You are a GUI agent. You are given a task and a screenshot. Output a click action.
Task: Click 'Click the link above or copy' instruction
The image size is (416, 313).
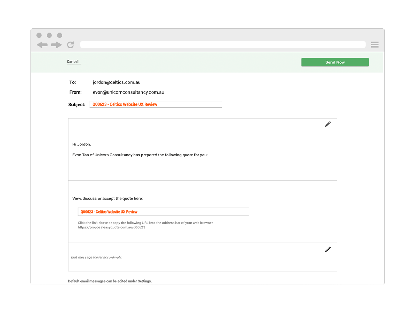pyautogui.click(x=146, y=223)
